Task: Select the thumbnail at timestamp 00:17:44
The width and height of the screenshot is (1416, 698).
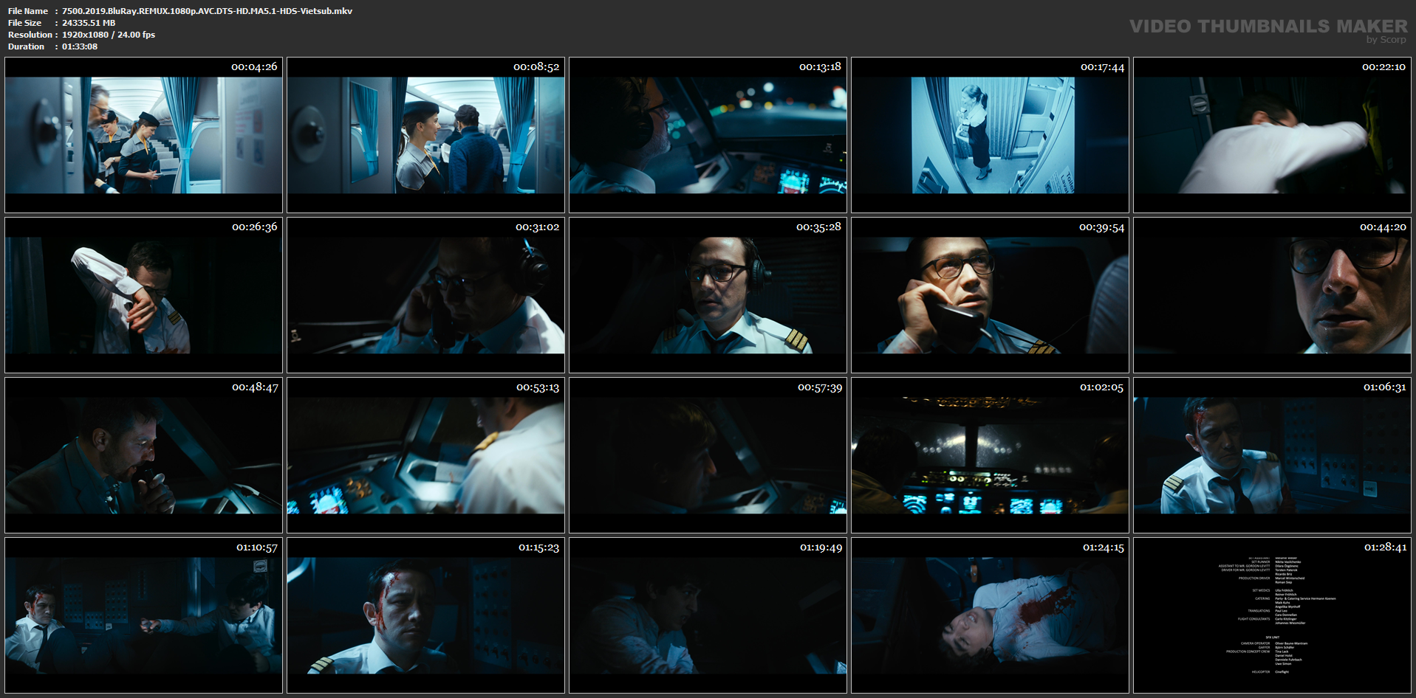Action: tap(990, 135)
